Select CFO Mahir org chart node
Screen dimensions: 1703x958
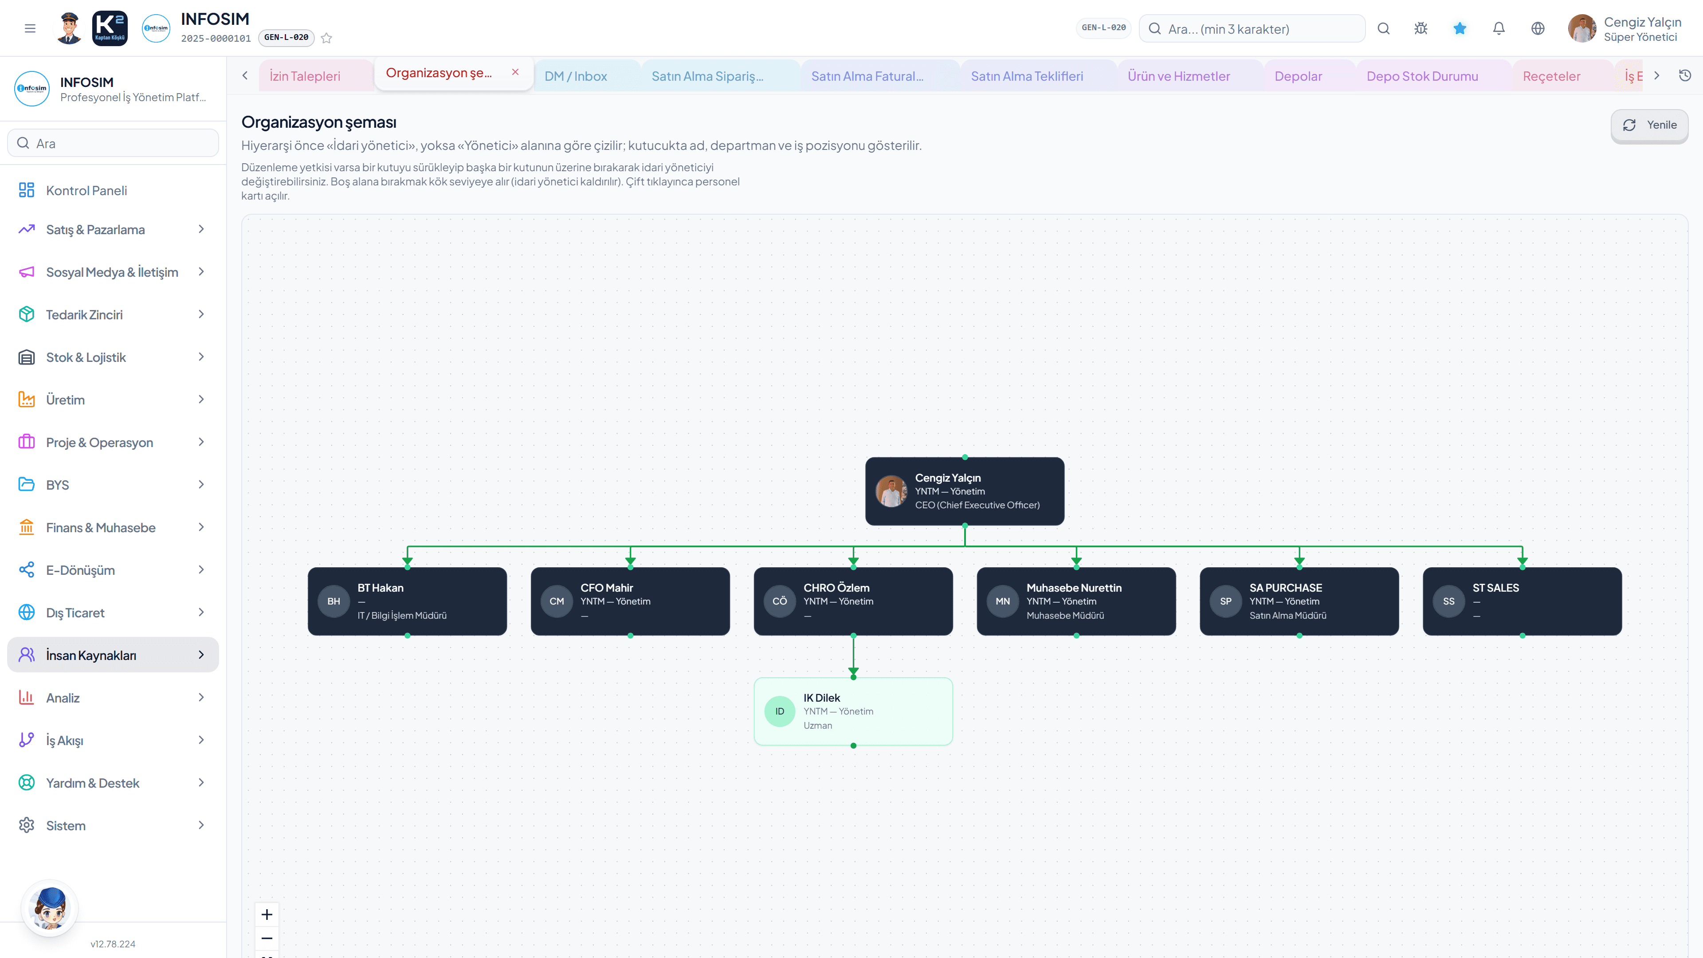(x=630, y=601)
